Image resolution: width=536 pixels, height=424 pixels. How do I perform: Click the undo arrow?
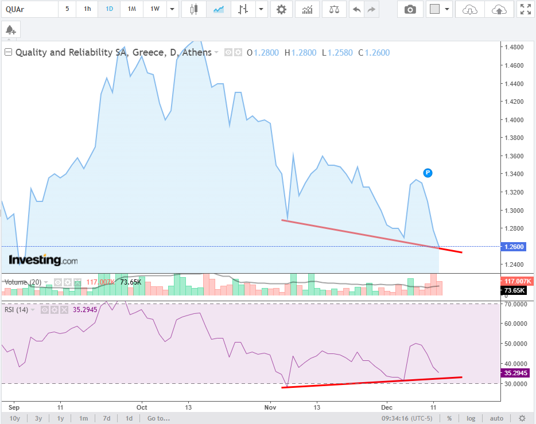pyautogui.click(x=357, y=9)
